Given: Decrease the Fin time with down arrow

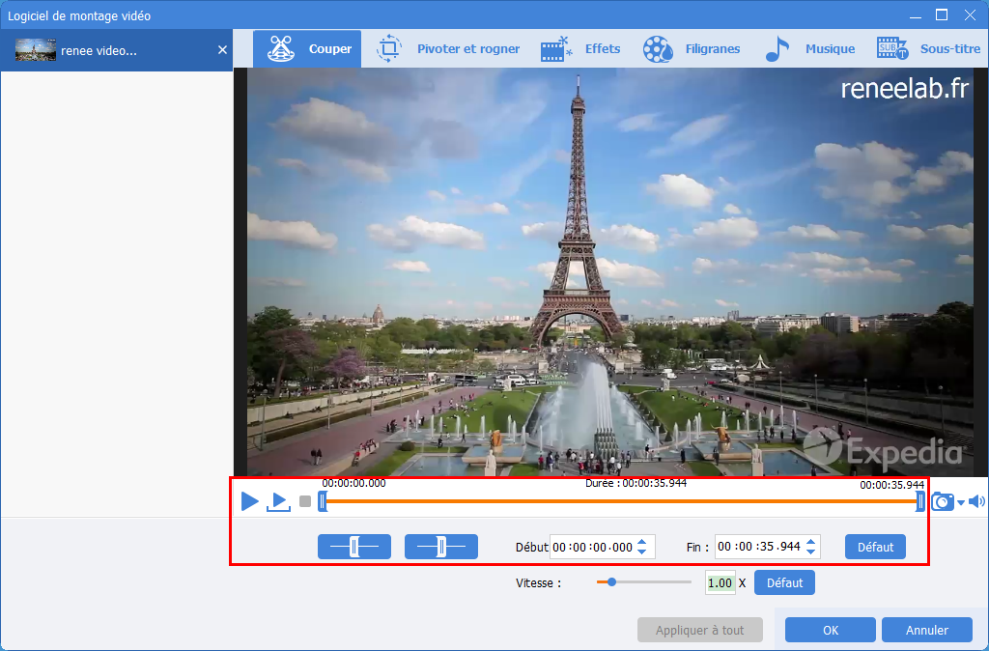Looking at the screenshot, I should [811, 552].
